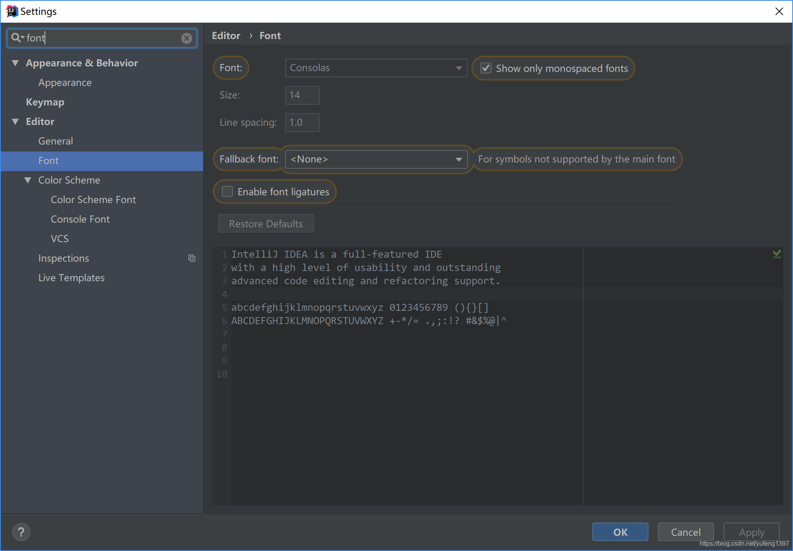Click 'For symbols not supported by the main font' hint
The width and height of the screenshot is (793, 551).
tap(577, 159)
